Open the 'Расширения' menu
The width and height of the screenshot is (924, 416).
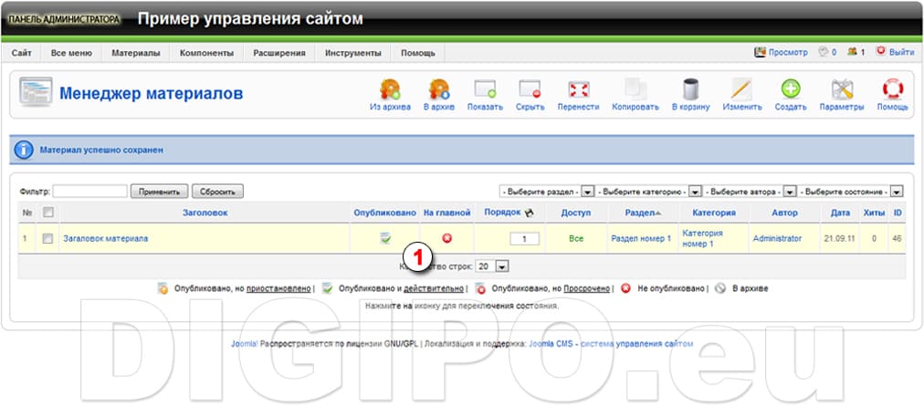278,53
